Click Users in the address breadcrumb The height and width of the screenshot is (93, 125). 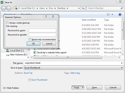coord(42,8)
